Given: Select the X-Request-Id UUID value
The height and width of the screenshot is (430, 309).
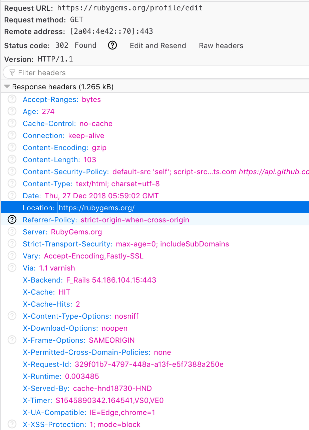Looking at the screenshot, I should [149, 364].
